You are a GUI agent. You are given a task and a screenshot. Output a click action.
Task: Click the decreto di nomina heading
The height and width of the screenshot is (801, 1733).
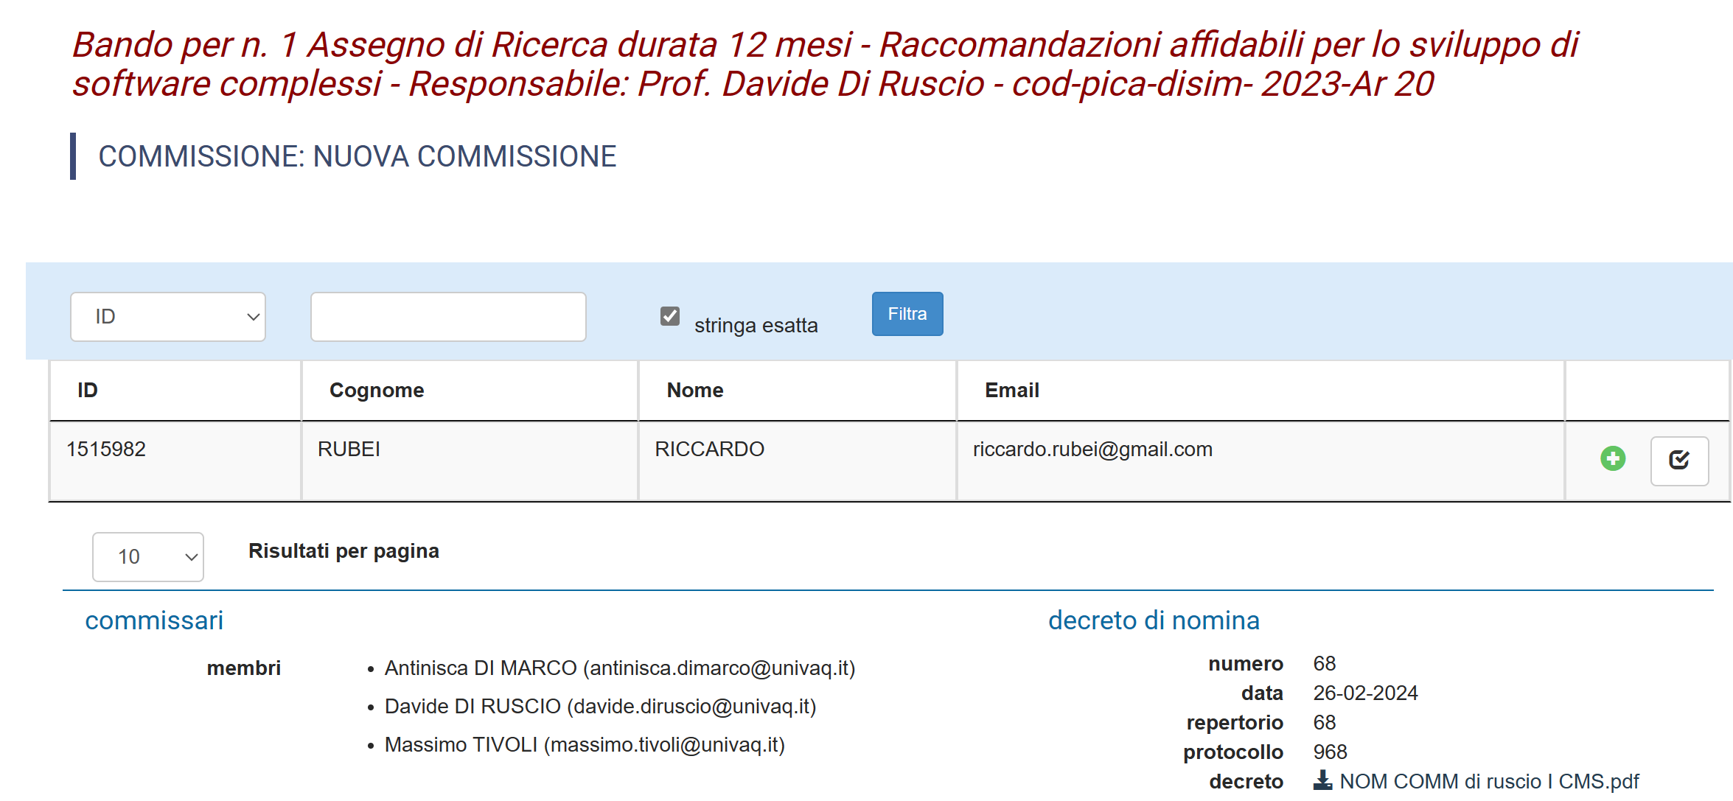(x=1154, y=620)
